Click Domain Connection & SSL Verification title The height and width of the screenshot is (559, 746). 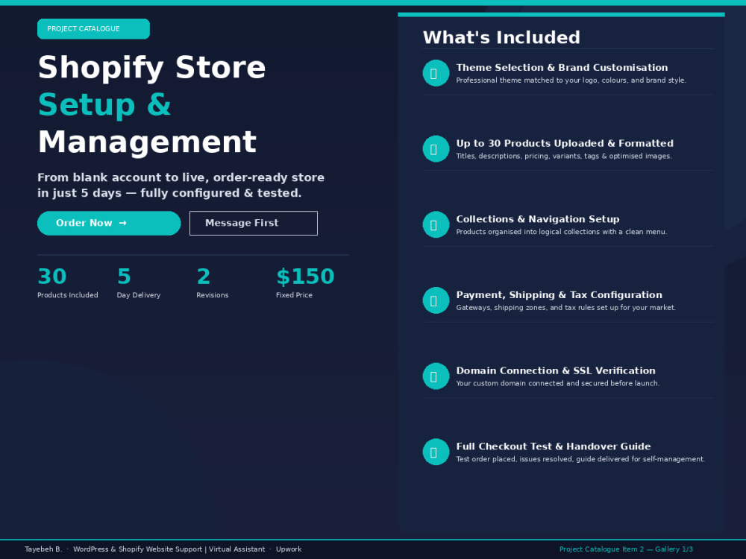click(x=556, y=370)
